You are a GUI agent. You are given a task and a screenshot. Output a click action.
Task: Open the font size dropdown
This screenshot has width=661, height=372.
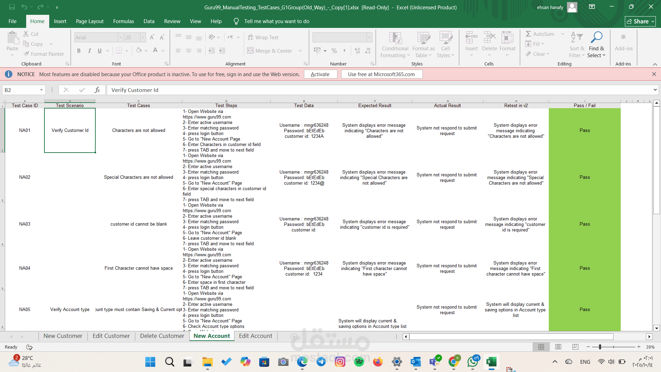point(143,37)
